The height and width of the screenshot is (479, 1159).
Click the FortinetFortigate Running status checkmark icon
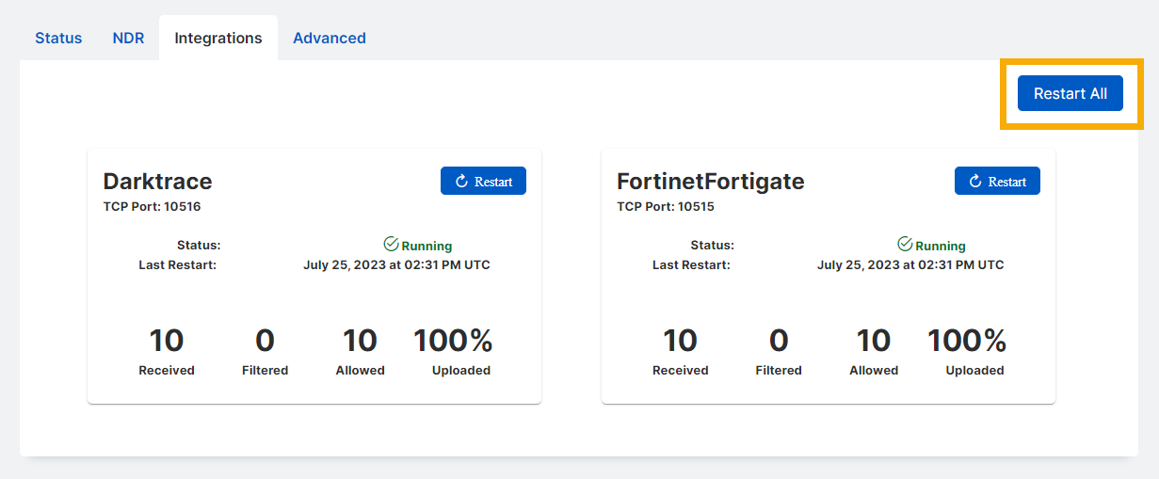coord(905,245)
